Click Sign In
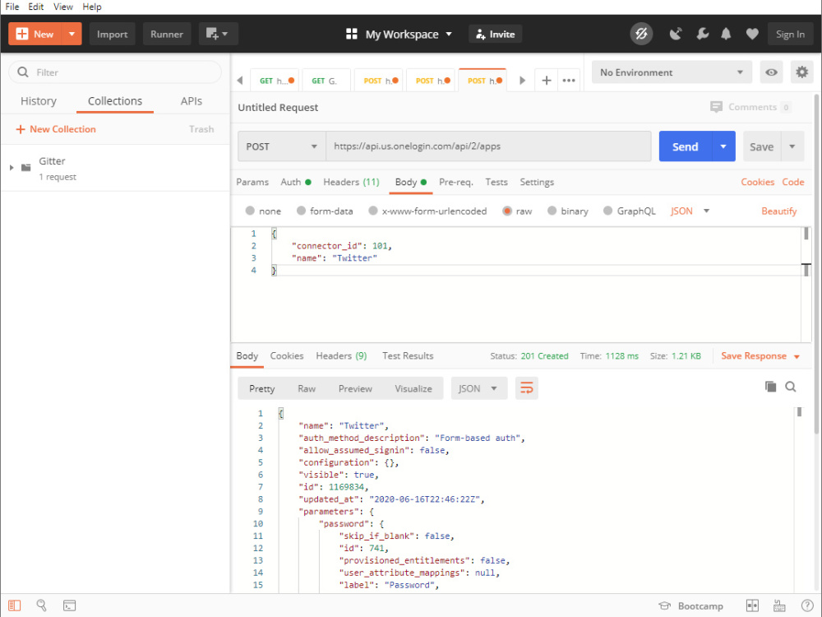 click(x=790, y=34)
